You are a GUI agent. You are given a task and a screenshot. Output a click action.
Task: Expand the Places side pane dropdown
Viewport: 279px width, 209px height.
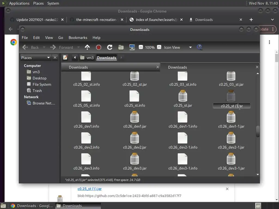point(48,58)
